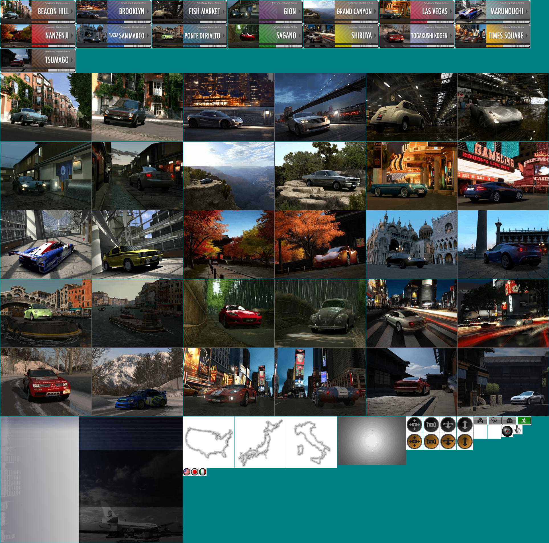549x543 pixels.
Task: Select the Italy flag sphere
Action: click(203, 472)
